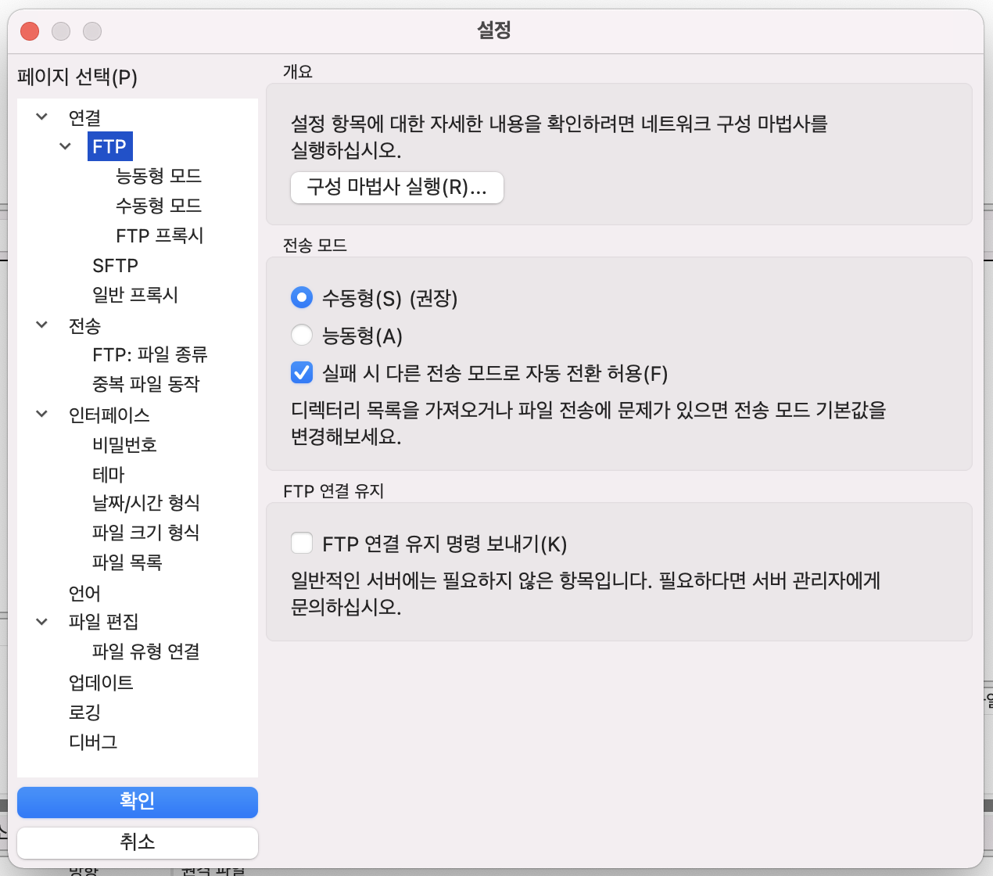This screenshot has height=876, width=993.
Task: Collapse the 전송 tree section
Action: point(42,325)
